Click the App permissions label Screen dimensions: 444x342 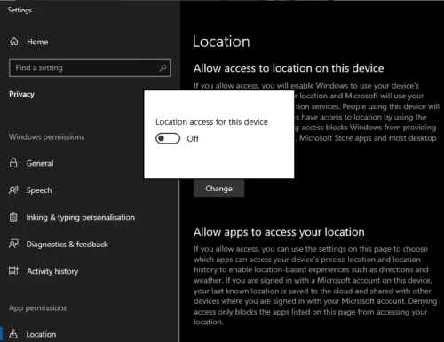[38, 308]
